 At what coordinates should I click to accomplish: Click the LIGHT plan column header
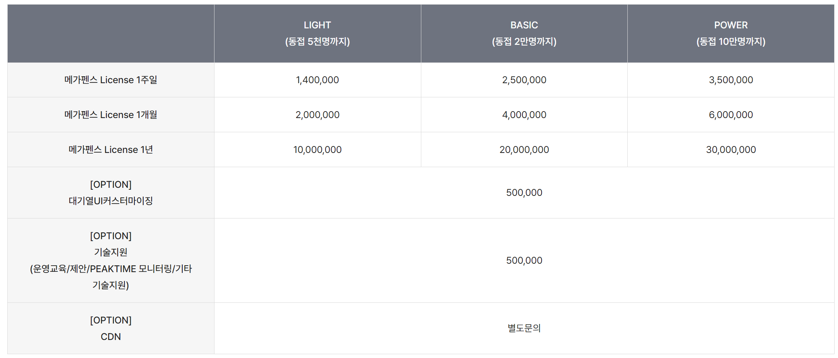coord(317,33)
